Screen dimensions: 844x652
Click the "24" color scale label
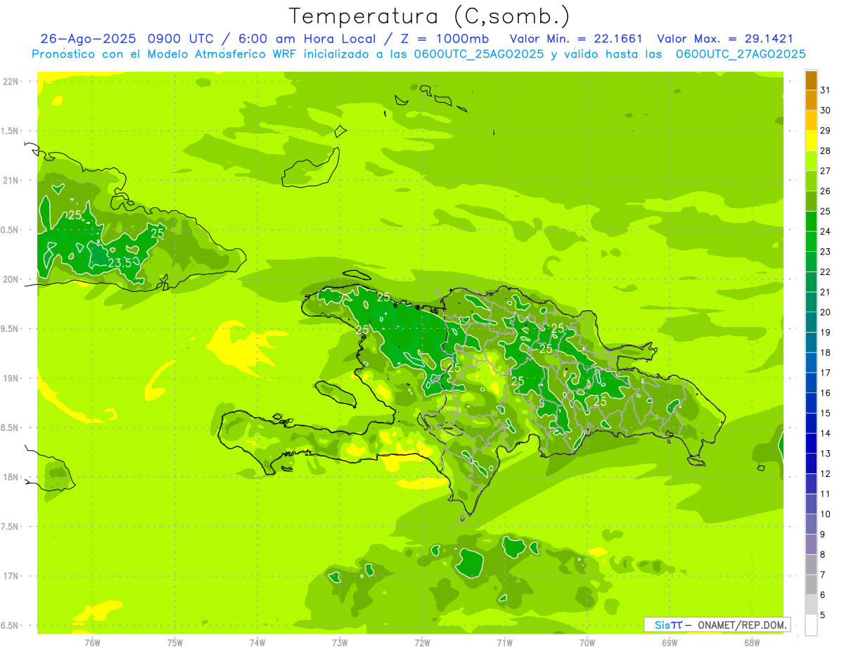pyautogui.click(x=826, y=231)
